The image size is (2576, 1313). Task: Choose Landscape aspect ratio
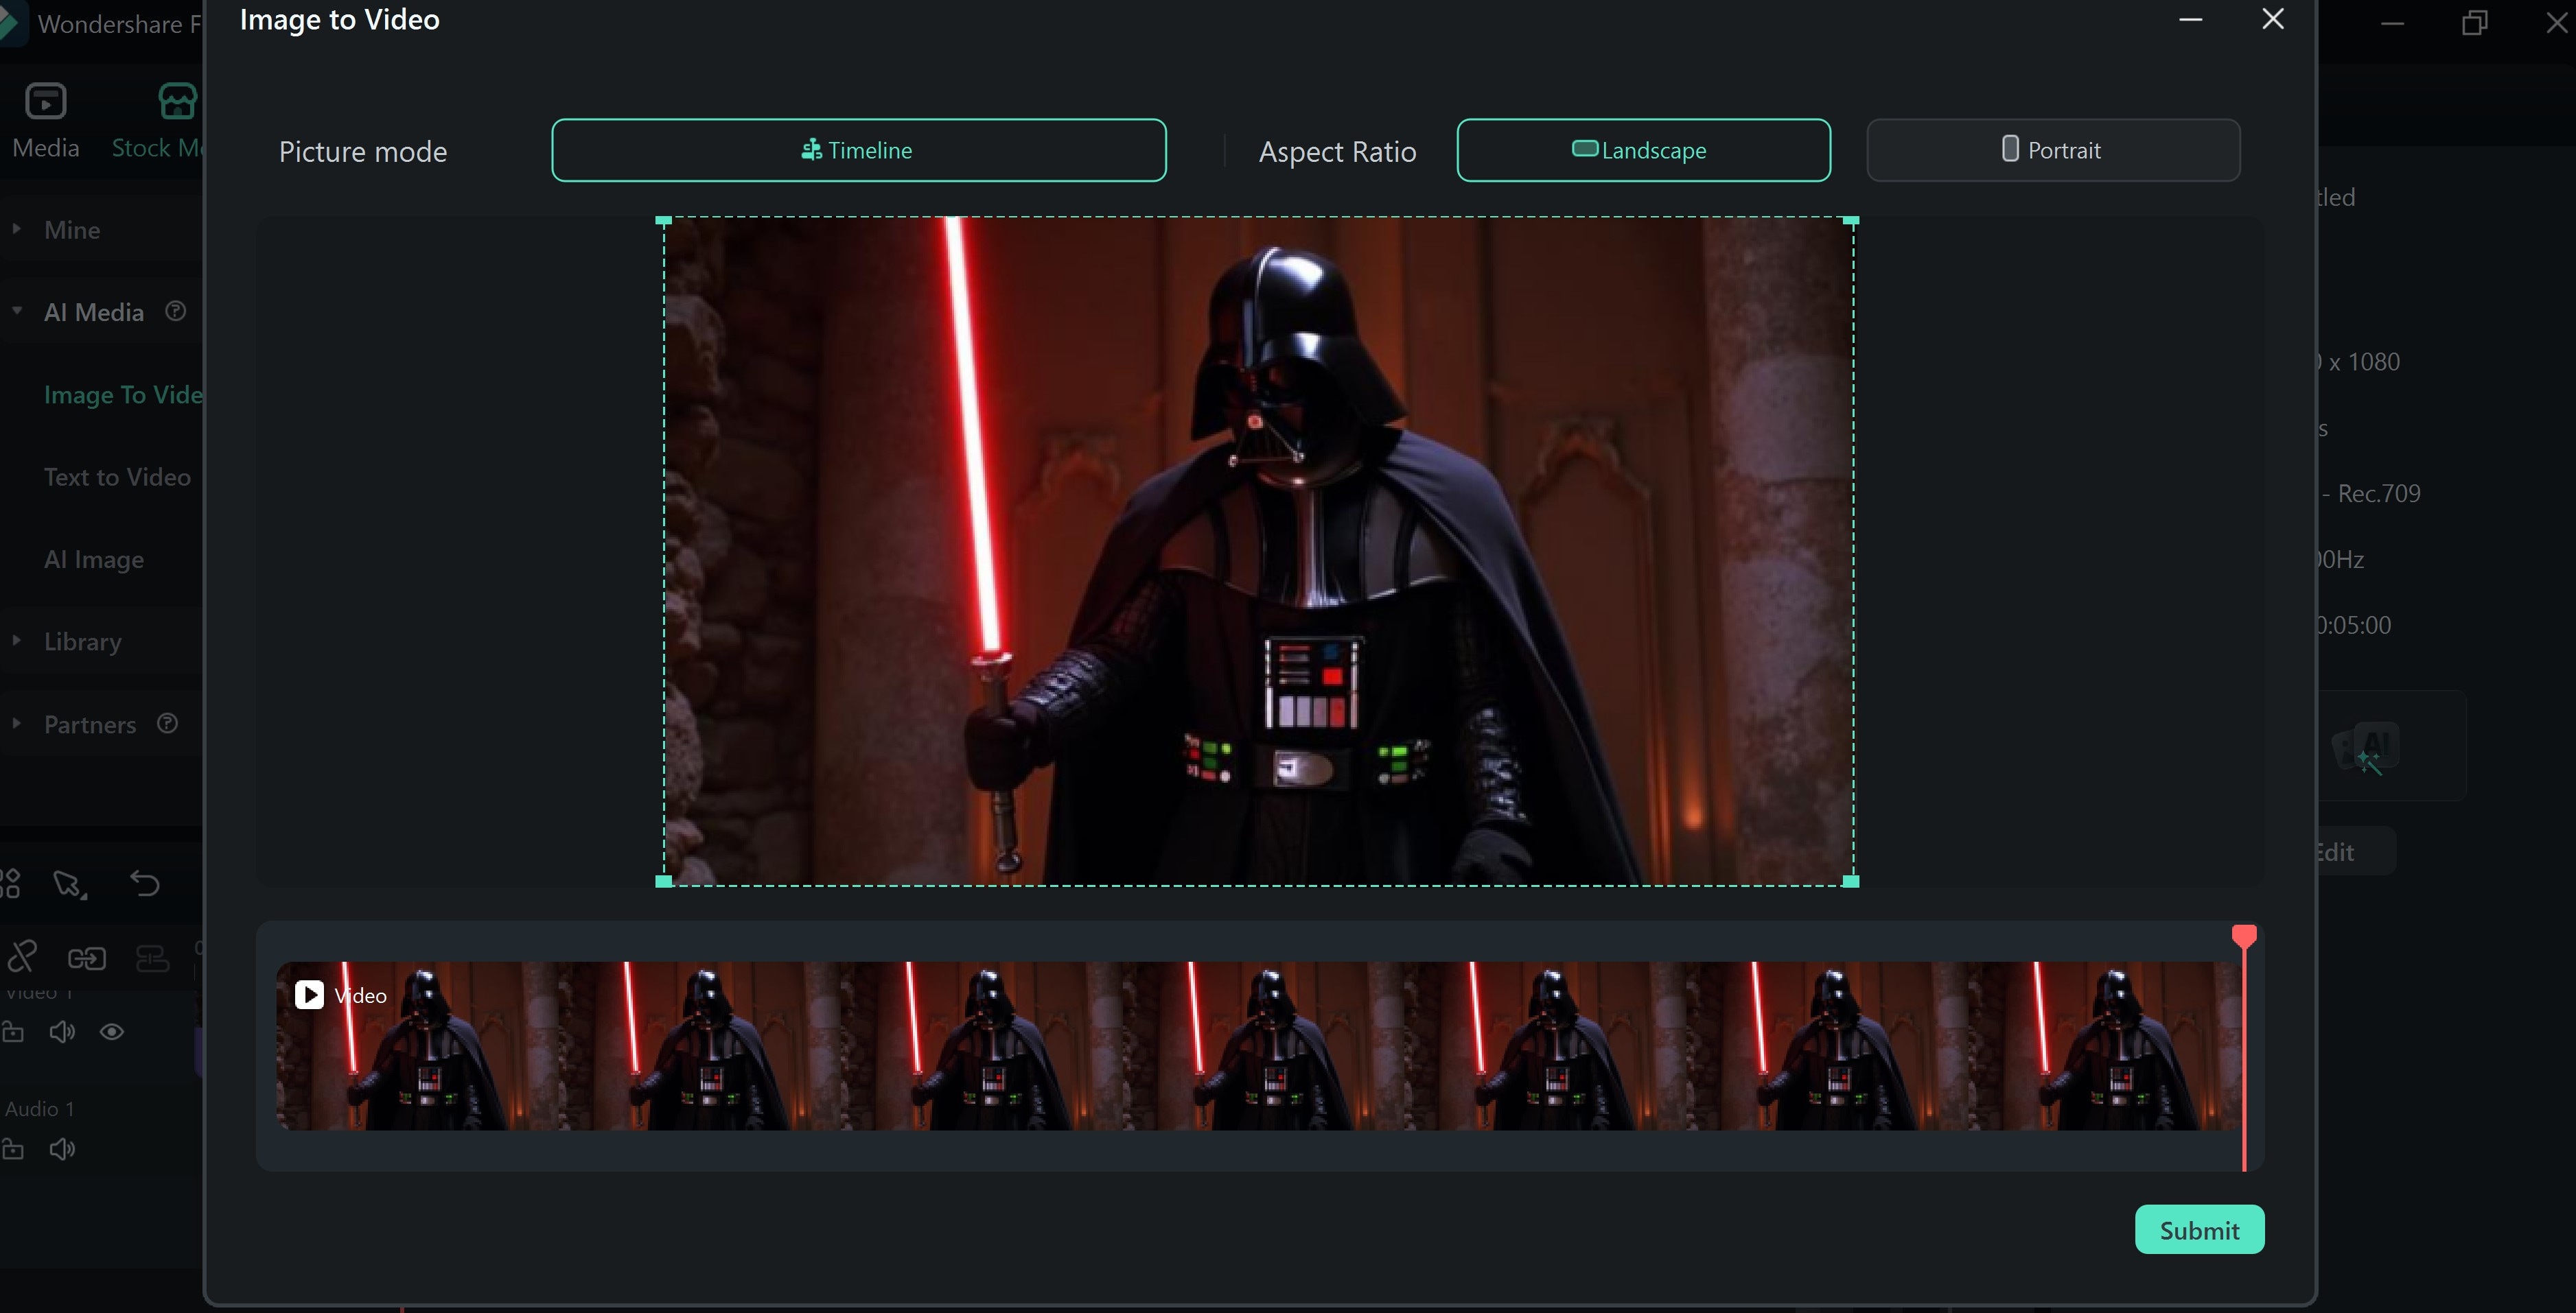pos(1643,150)
